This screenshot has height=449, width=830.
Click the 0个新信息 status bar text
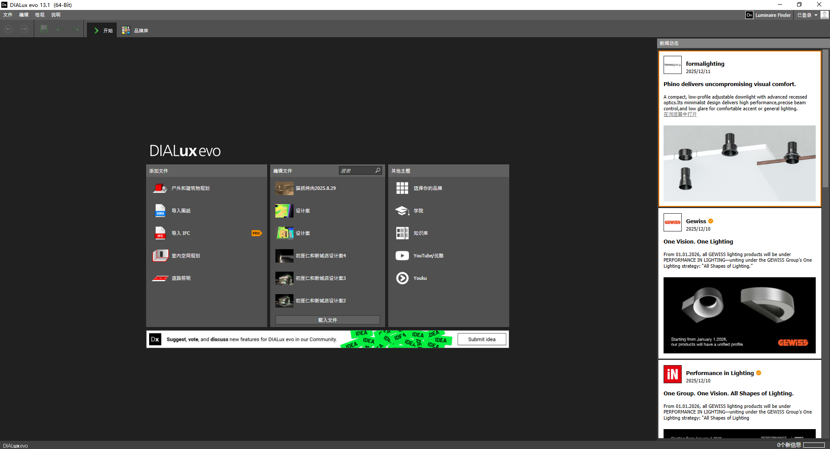(x=789, y=445)
